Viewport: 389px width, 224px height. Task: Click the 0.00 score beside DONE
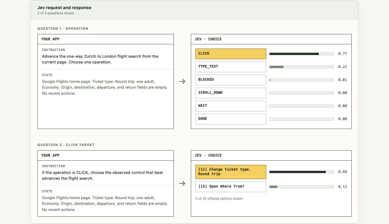(343, 119)
